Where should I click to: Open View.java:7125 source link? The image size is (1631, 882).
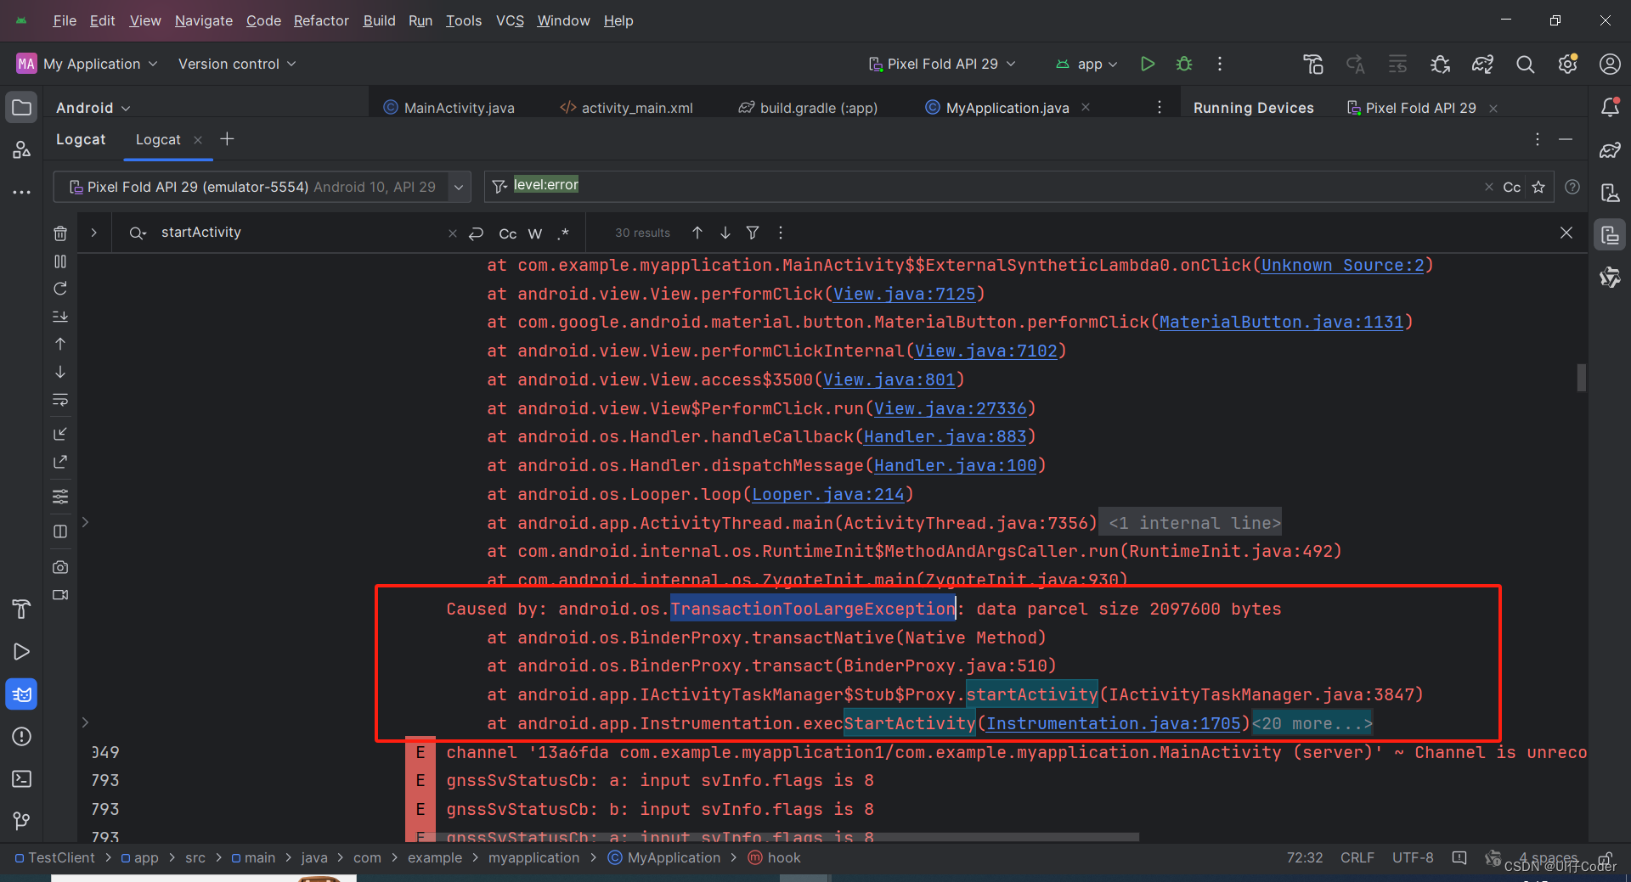pyautogui.click(x=905, y=294)
